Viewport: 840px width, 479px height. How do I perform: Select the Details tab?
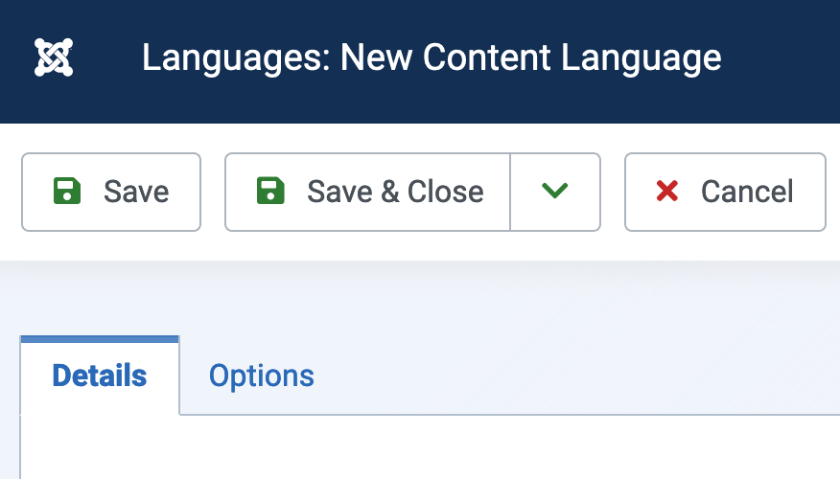coord(100,376)
